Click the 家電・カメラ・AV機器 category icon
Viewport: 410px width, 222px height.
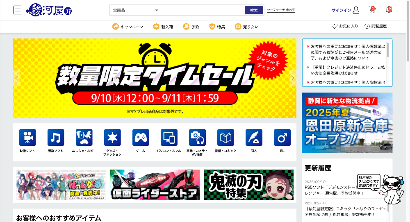coord(197,138)
